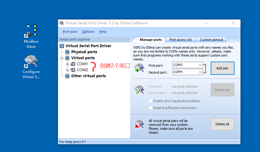
Task: Minimize the Virtual Serial Port Driver window
Action: (206, 23)
